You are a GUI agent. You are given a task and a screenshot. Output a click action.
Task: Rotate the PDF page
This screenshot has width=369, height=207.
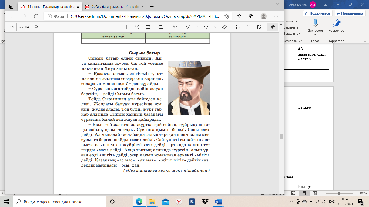[137, 27]
